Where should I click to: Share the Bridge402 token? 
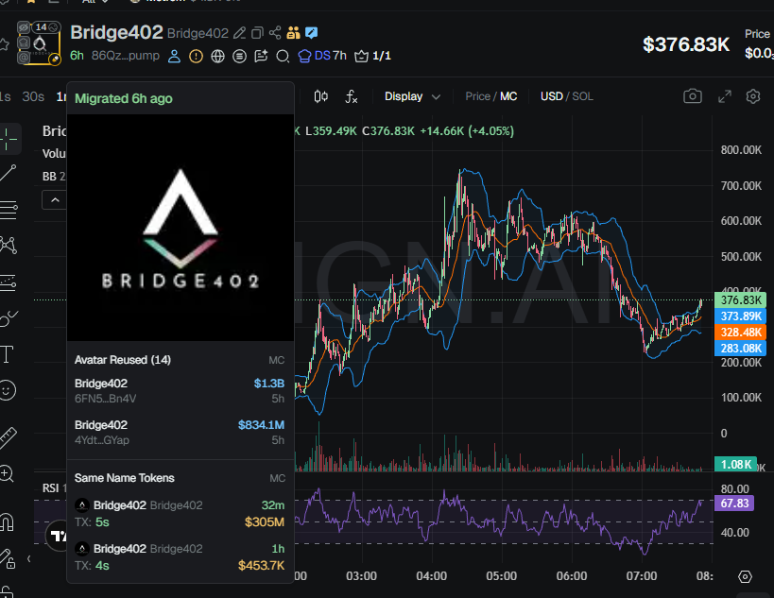(x=275, y=33)
